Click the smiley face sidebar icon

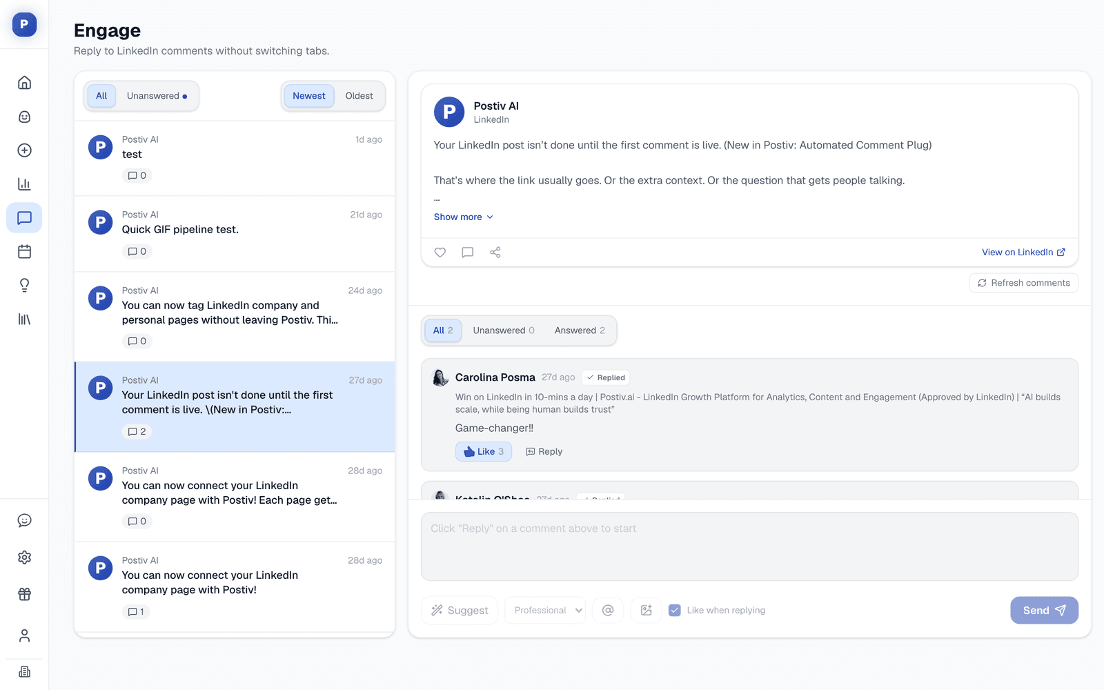coord(24,117)
